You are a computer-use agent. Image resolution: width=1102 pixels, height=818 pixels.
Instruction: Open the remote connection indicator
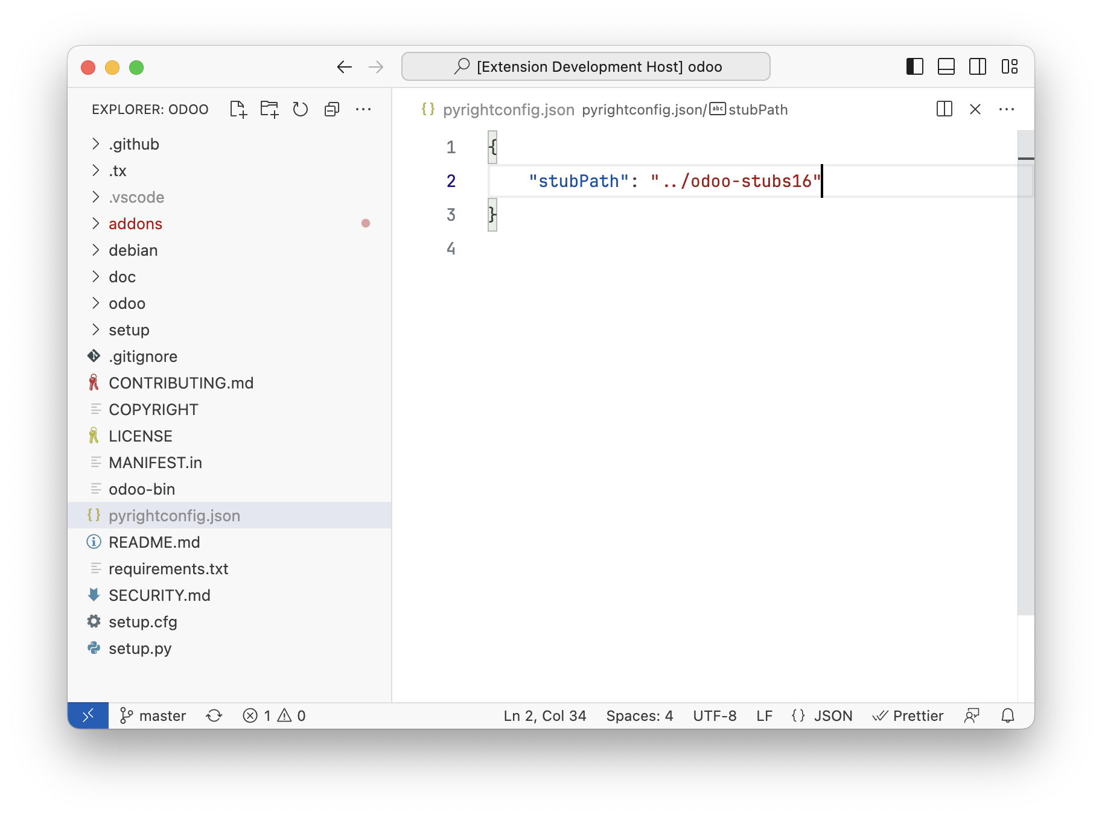(x=88, y=715)
